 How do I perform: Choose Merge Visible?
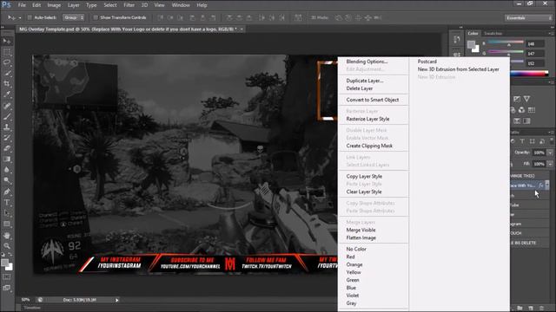tap(361, 230)
